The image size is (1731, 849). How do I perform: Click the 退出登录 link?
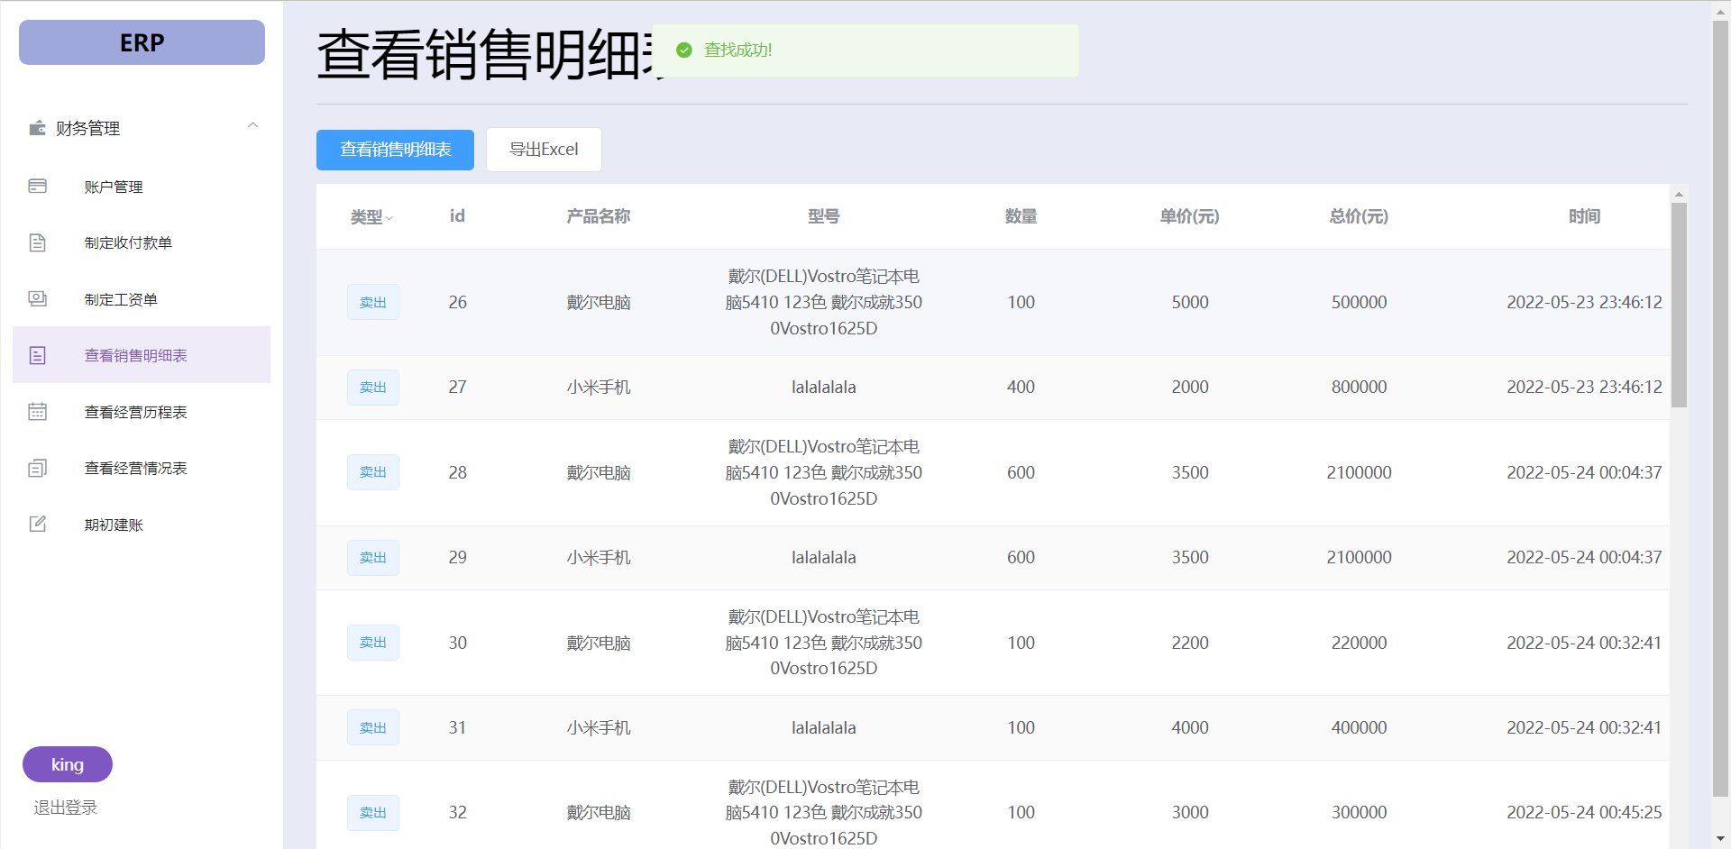[x=66, y=808]
